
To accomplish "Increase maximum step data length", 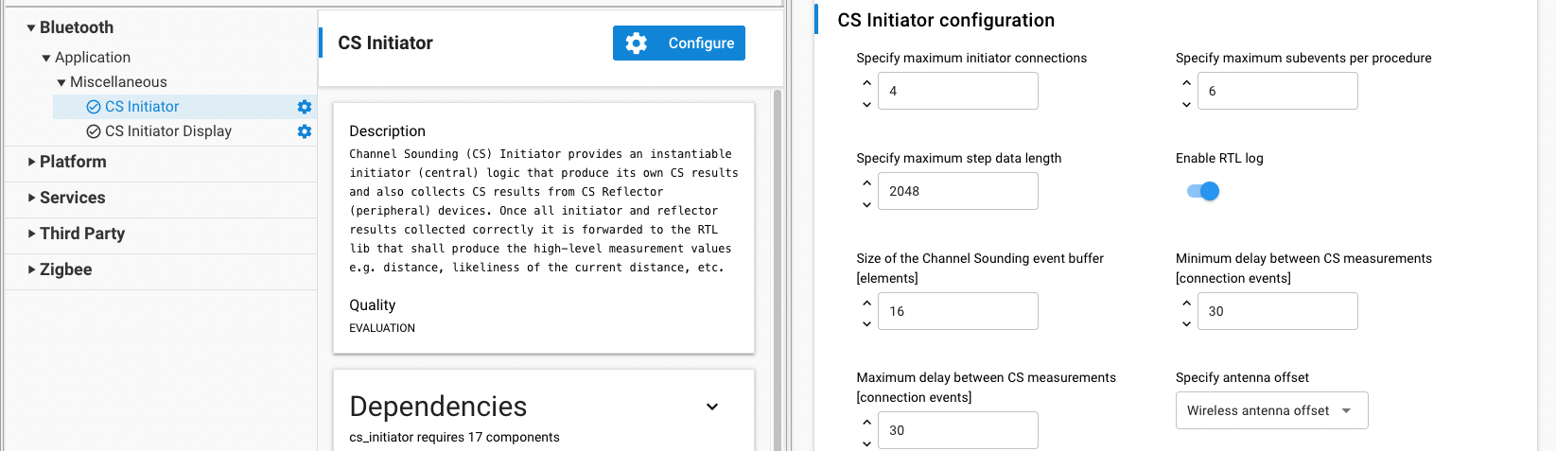I will [x=866, y=182].
